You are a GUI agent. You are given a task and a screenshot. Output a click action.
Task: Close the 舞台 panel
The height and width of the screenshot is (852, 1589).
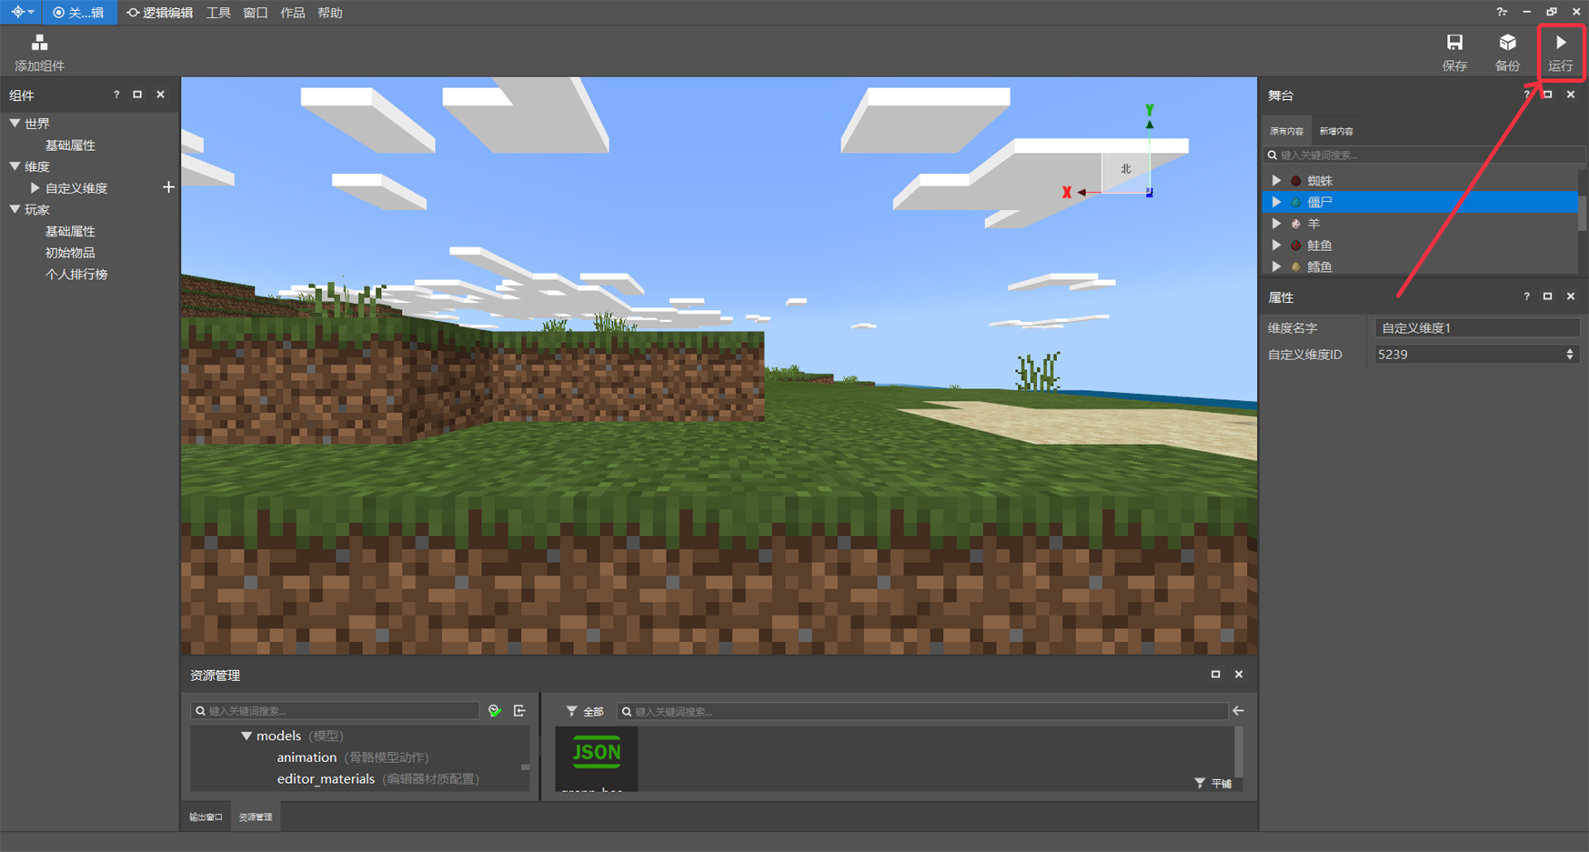click(1571, 95)
